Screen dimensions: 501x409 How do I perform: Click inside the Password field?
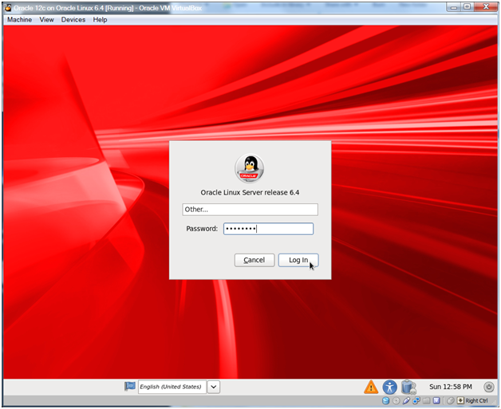(x=268, y=229)
